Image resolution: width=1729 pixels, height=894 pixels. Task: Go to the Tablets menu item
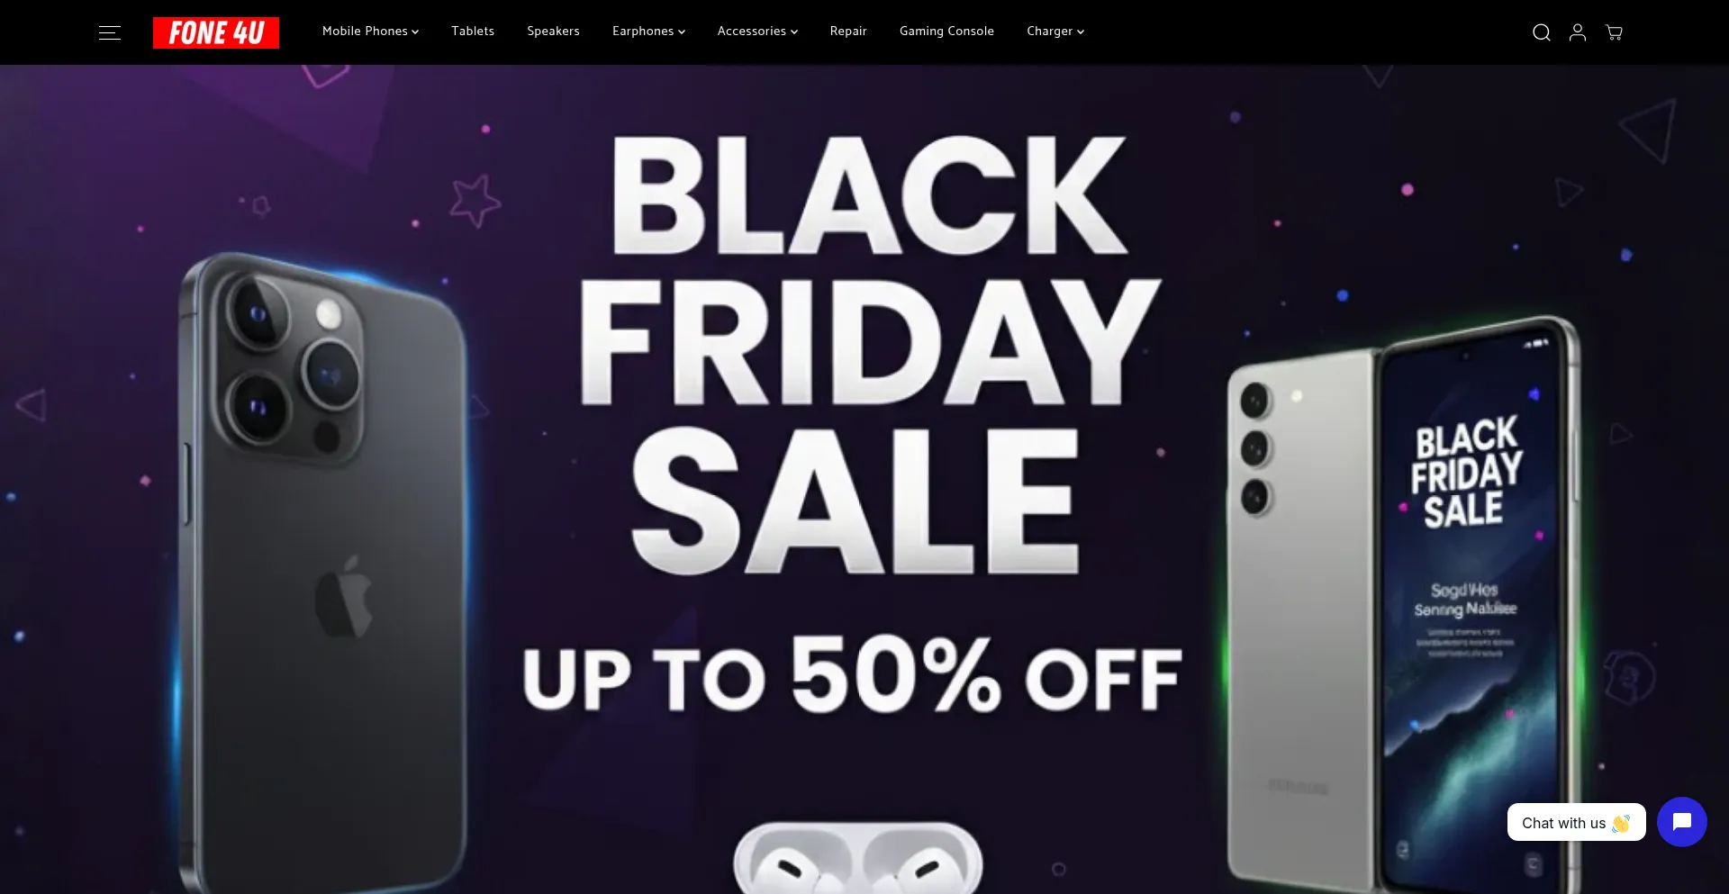click(473, 32)
